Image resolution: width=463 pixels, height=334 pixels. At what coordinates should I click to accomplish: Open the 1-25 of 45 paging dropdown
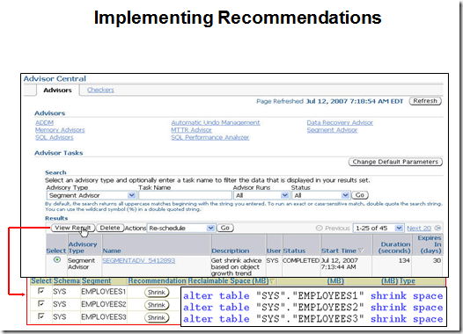pos(378,229)
